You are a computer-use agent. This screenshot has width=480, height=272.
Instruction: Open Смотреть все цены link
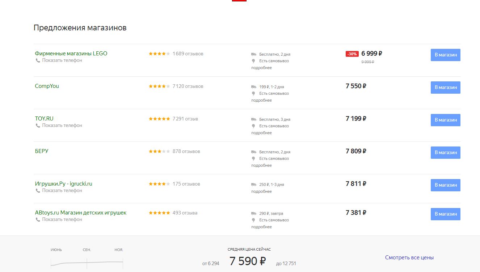(x=409, y=258)
